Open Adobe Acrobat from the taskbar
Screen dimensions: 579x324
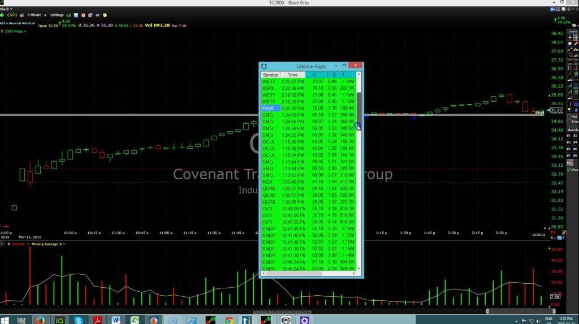97,320
